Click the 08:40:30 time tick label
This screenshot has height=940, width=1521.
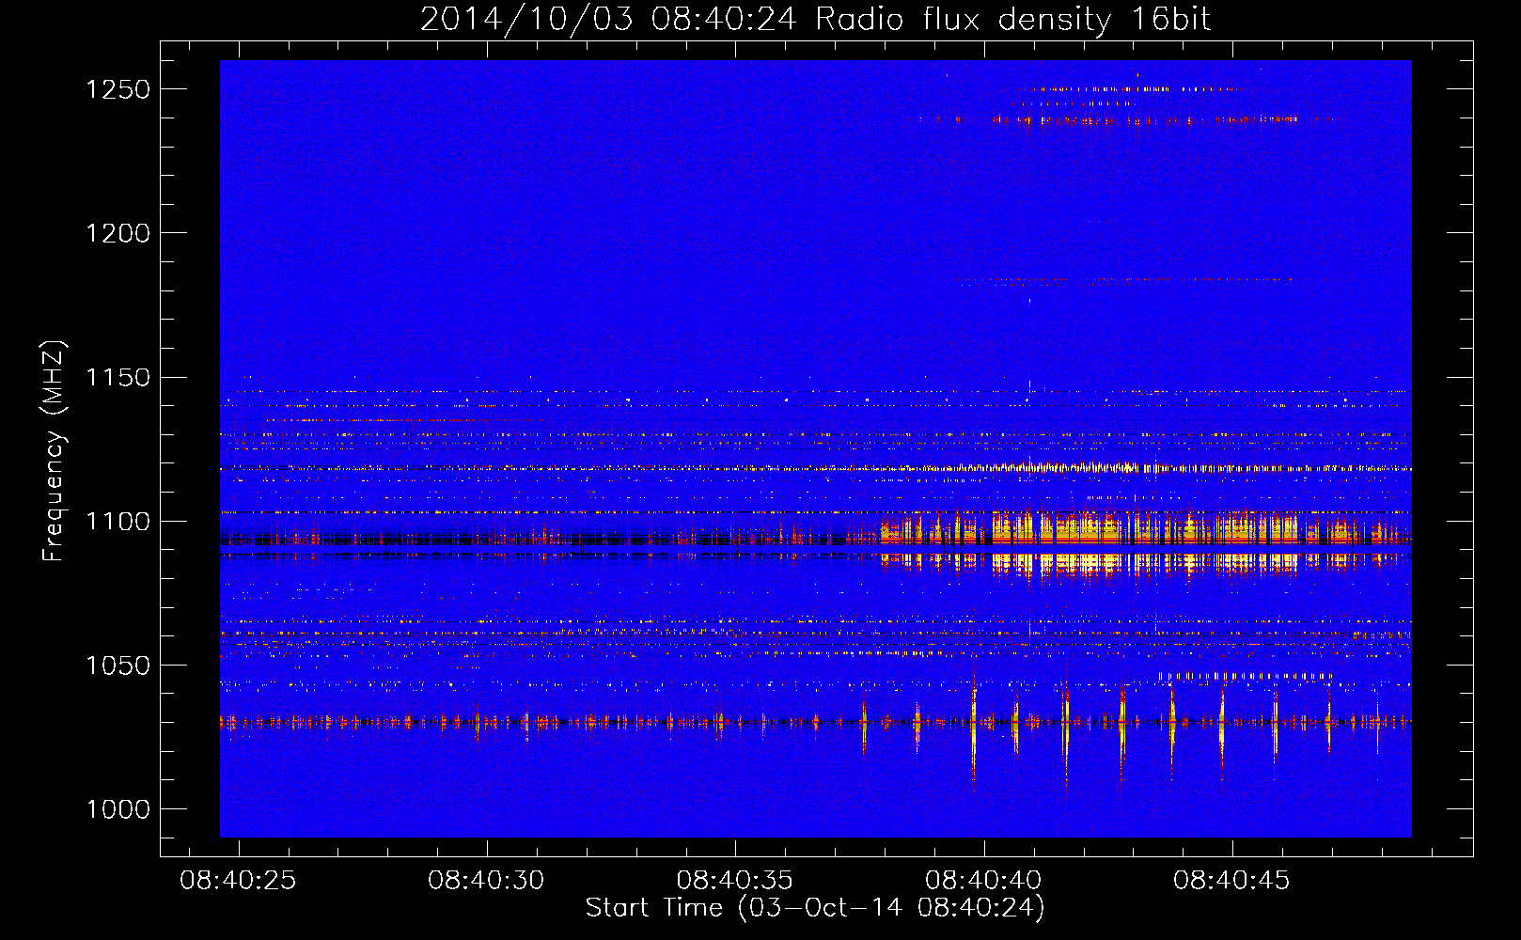coord(486,881)
